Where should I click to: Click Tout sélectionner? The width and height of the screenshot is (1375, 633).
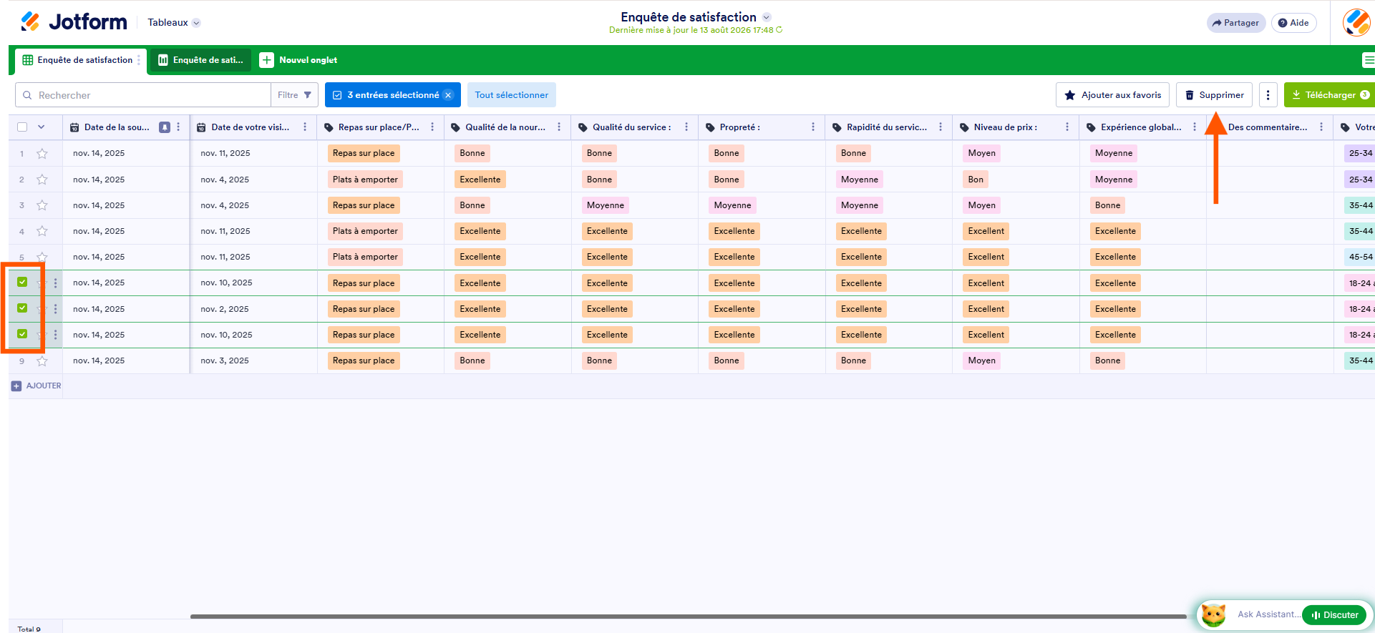coord(511,95)
